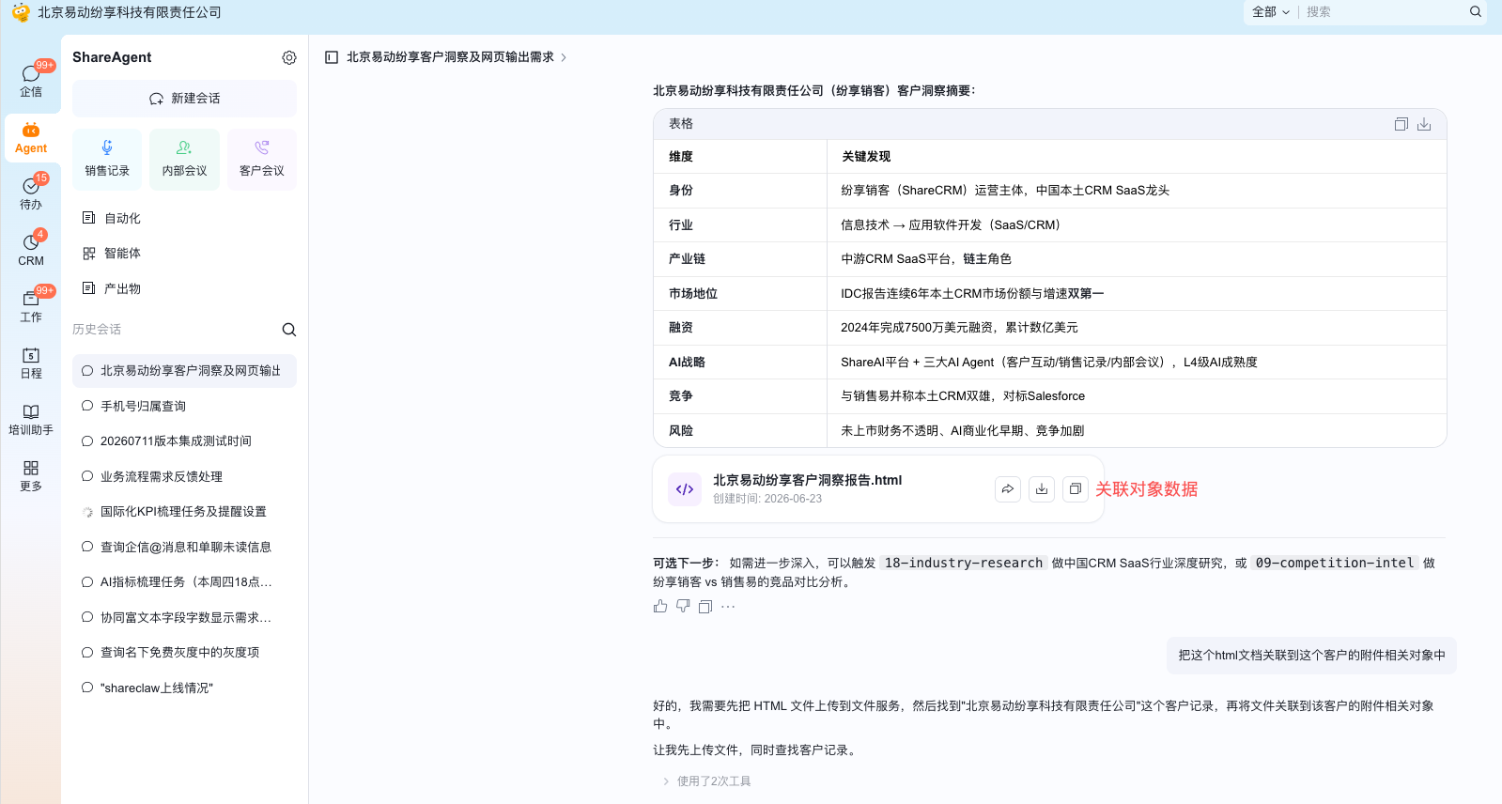Click the company logo in title bar
1502x804 pixels.
point(21,12)
